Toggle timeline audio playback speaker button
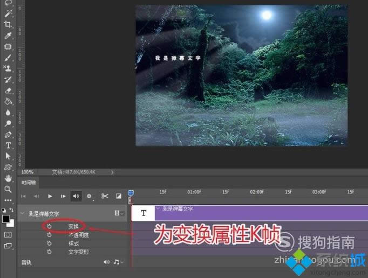Viewport: 368px width, 278px height. 76,196
